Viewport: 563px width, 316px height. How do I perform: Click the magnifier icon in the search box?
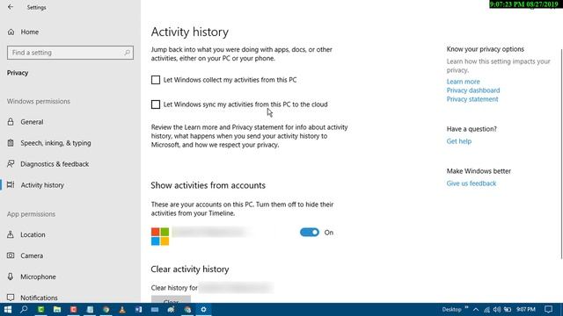(127, 53)
